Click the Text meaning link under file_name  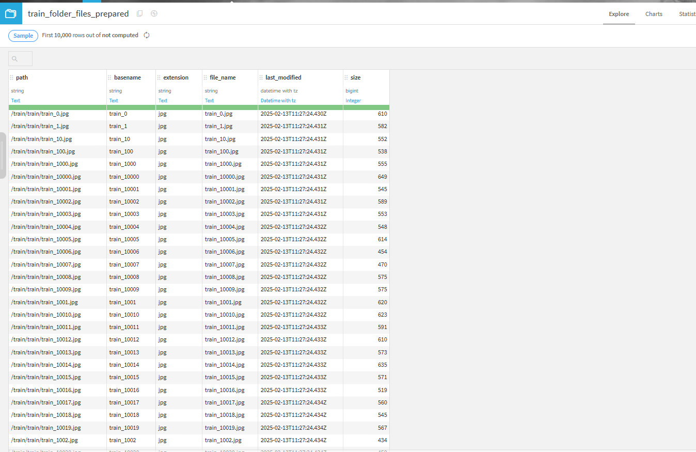pyautogui.click(x=209, y=101)
